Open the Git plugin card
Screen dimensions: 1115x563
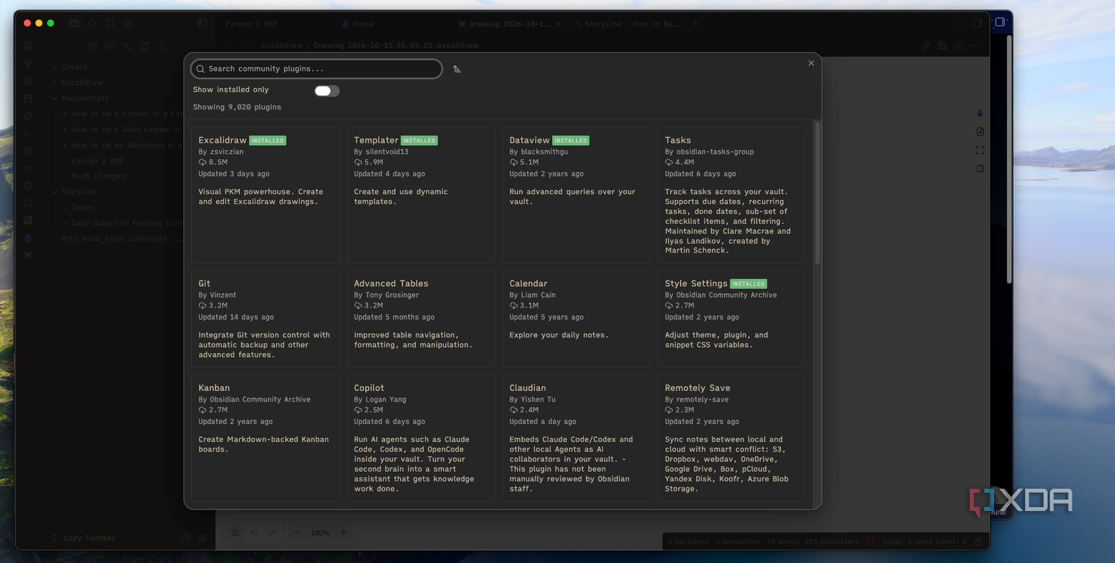click(265, 319)
